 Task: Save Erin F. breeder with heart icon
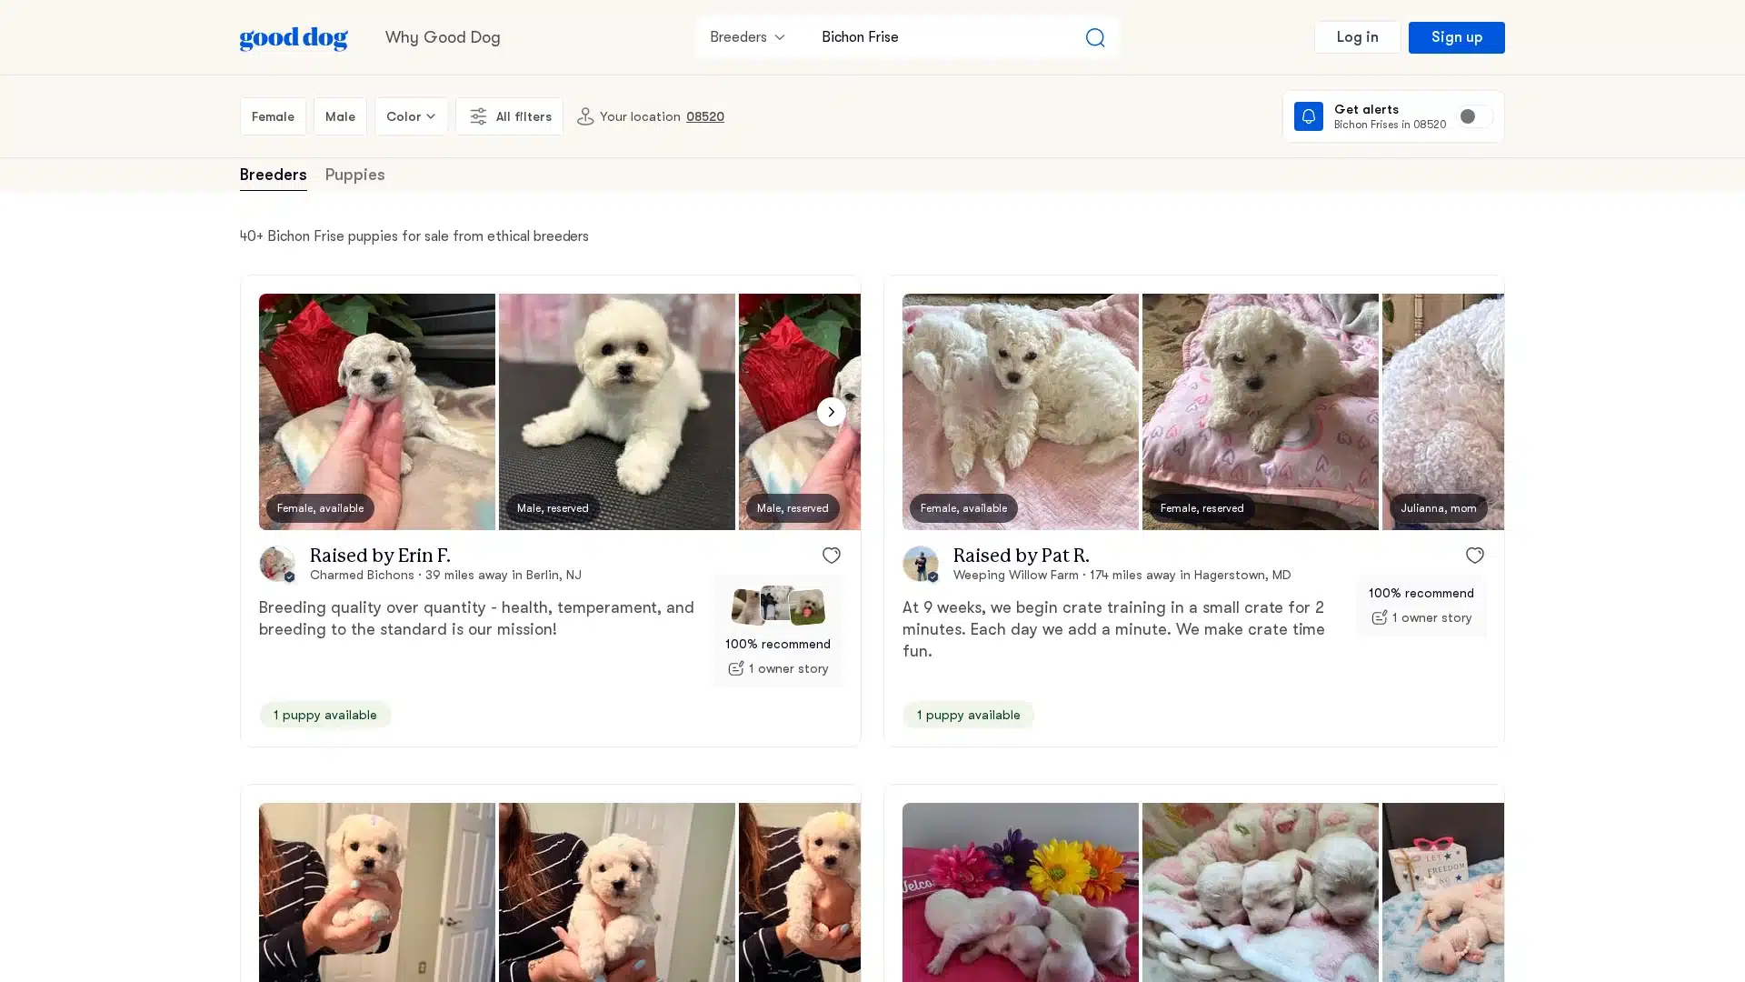(831, 556)
